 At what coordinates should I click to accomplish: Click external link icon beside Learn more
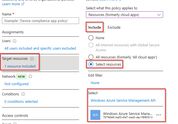(x=23, y=4)
